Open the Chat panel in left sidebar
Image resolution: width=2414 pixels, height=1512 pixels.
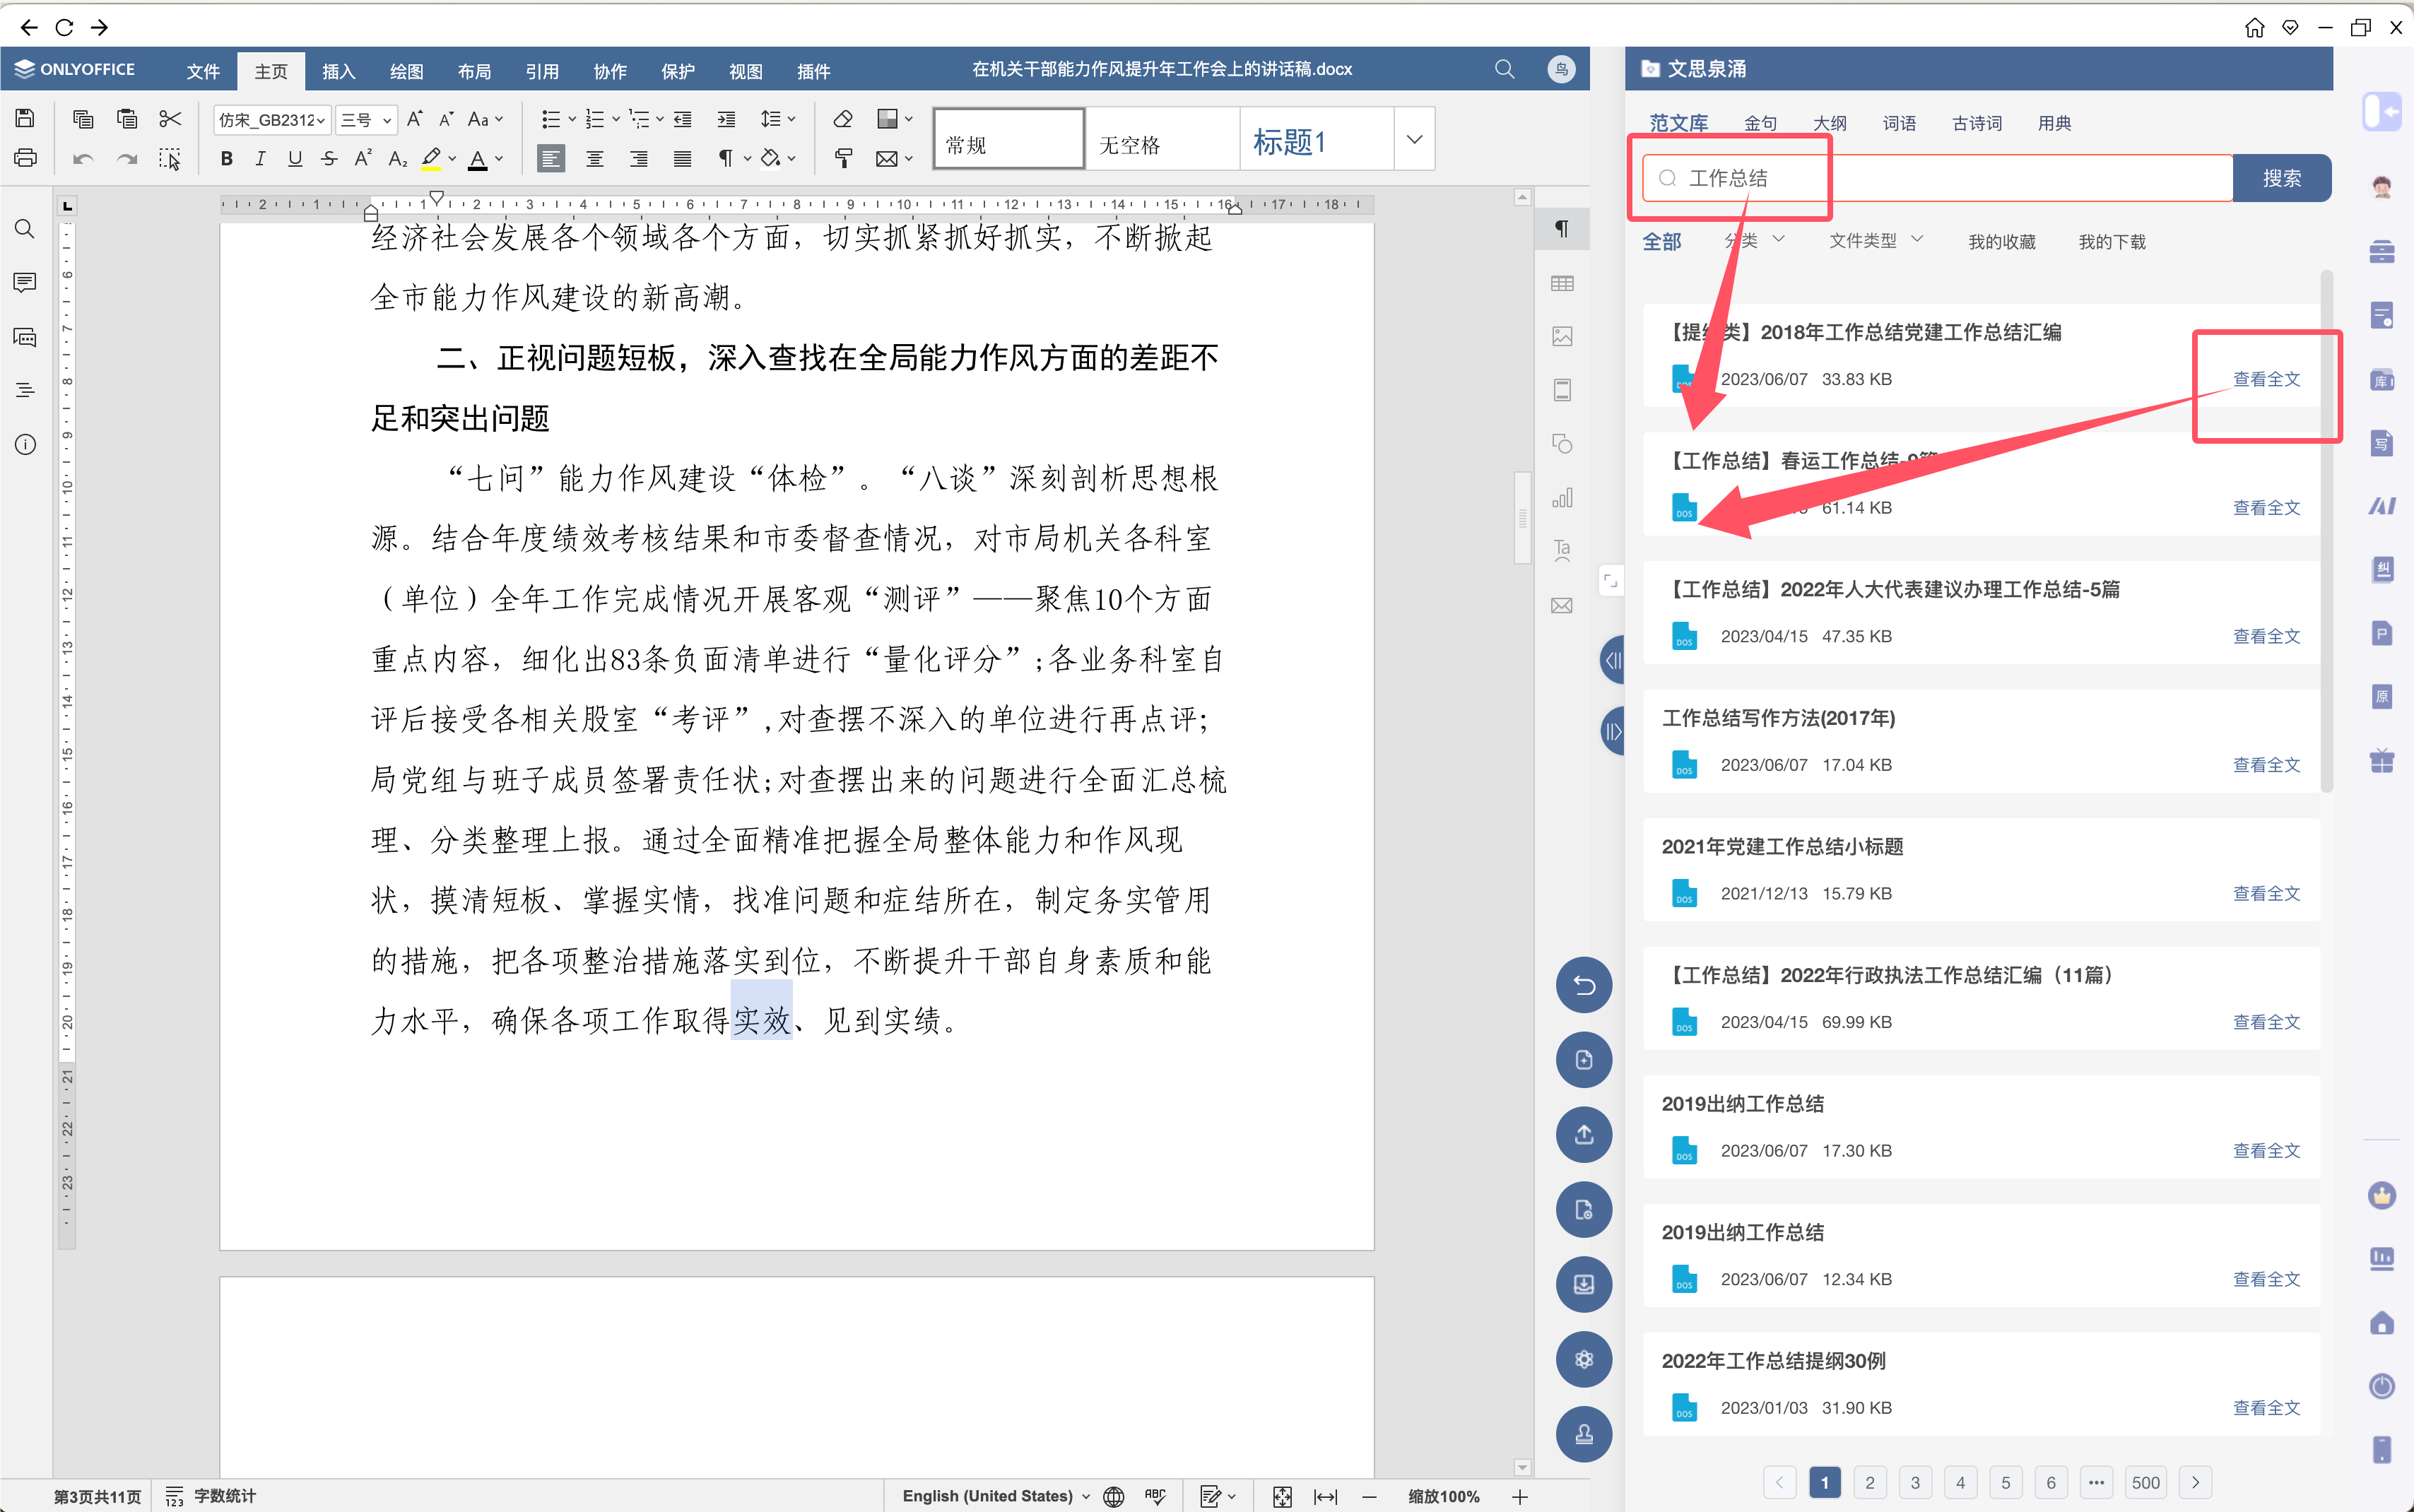pyautogui.click(x=25, y=337)
